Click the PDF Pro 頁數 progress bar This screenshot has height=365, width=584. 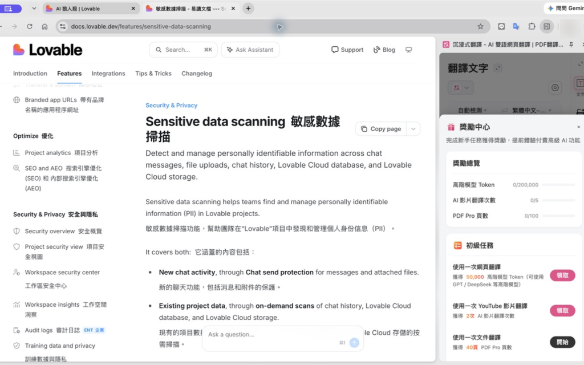pyautogui.click(x=559, y=216)
